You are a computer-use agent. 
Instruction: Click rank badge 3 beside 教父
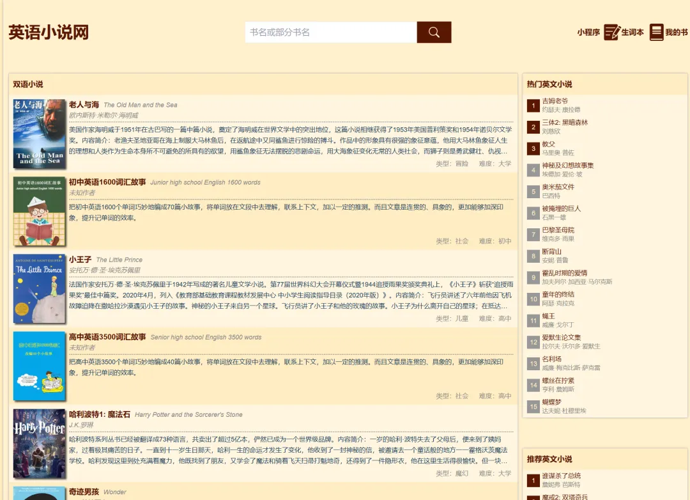[x=533, y=148]
